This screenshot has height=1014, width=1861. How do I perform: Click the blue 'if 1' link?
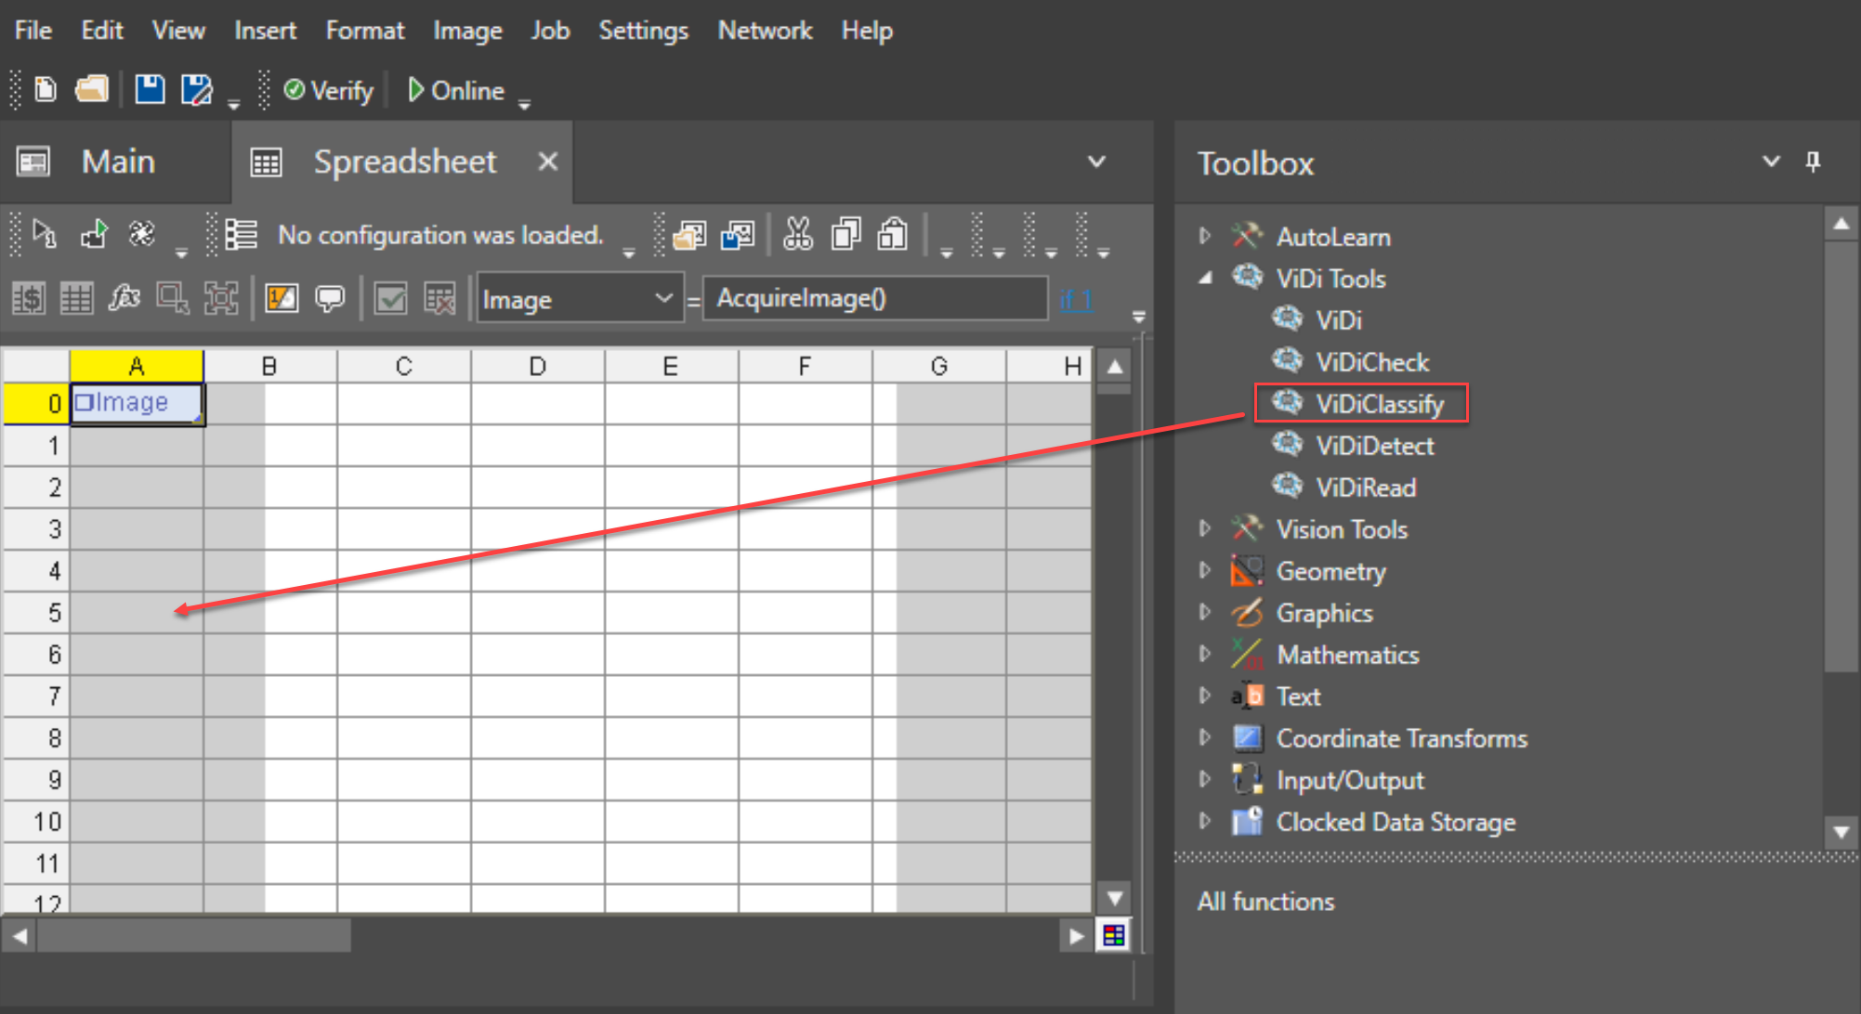pos(1075,299)
